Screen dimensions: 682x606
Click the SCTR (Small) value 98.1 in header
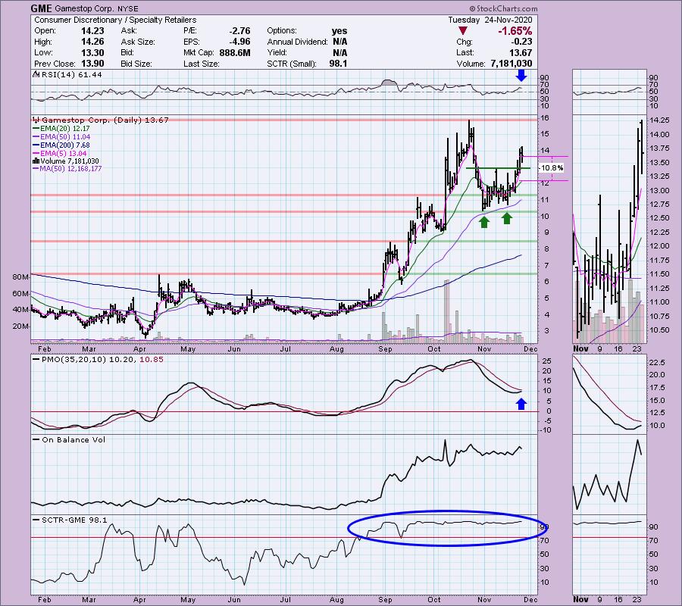pyautogui.click(x=339, y=64)
